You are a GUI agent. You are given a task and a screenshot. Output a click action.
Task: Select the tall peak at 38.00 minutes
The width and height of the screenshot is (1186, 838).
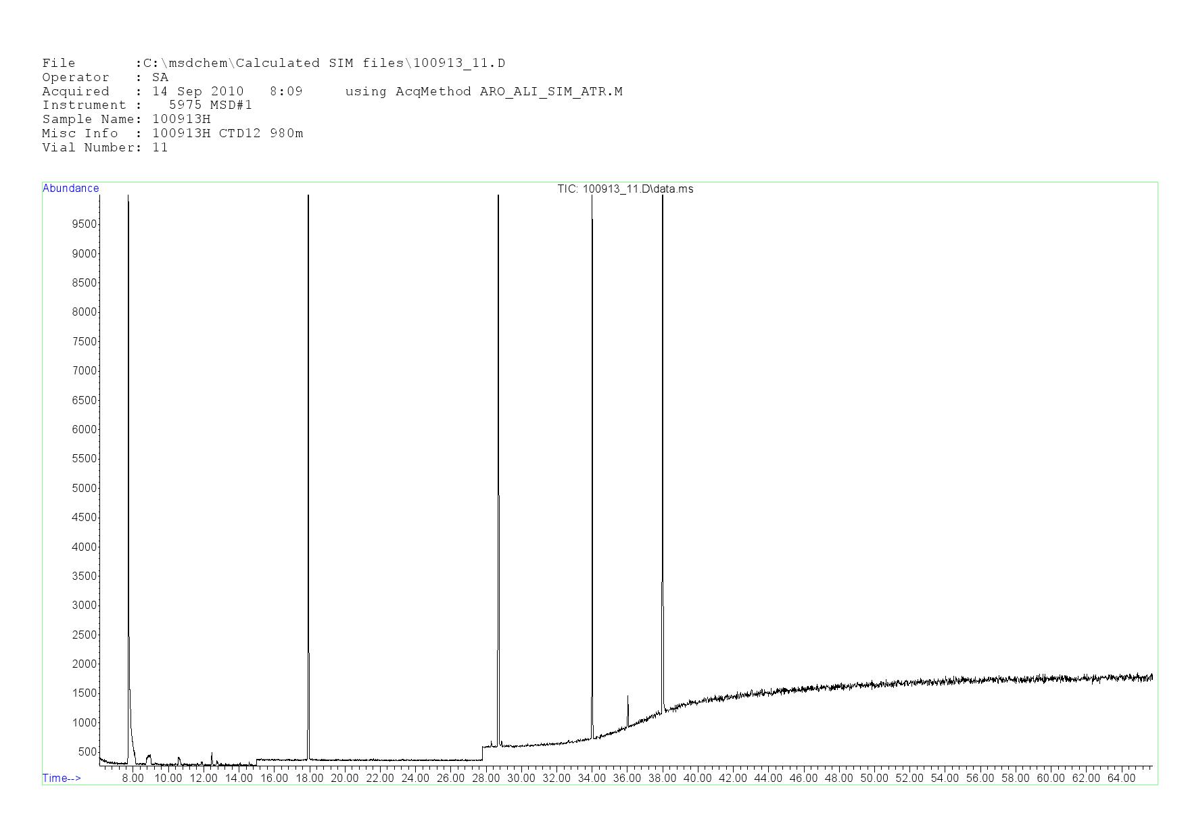click(x=663, y=473)
